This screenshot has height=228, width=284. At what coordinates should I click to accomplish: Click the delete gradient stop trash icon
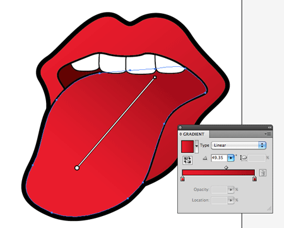(263, 173)
